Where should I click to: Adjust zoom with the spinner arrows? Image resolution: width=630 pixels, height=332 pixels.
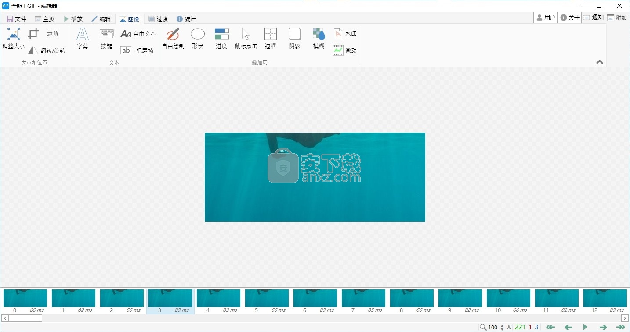(x=502, y=327)
